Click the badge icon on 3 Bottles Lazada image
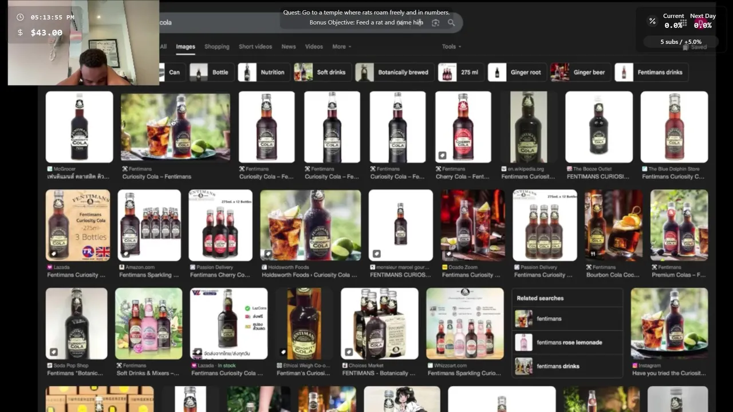This screenshot has width=733, height=412. (x=53, y=253)
